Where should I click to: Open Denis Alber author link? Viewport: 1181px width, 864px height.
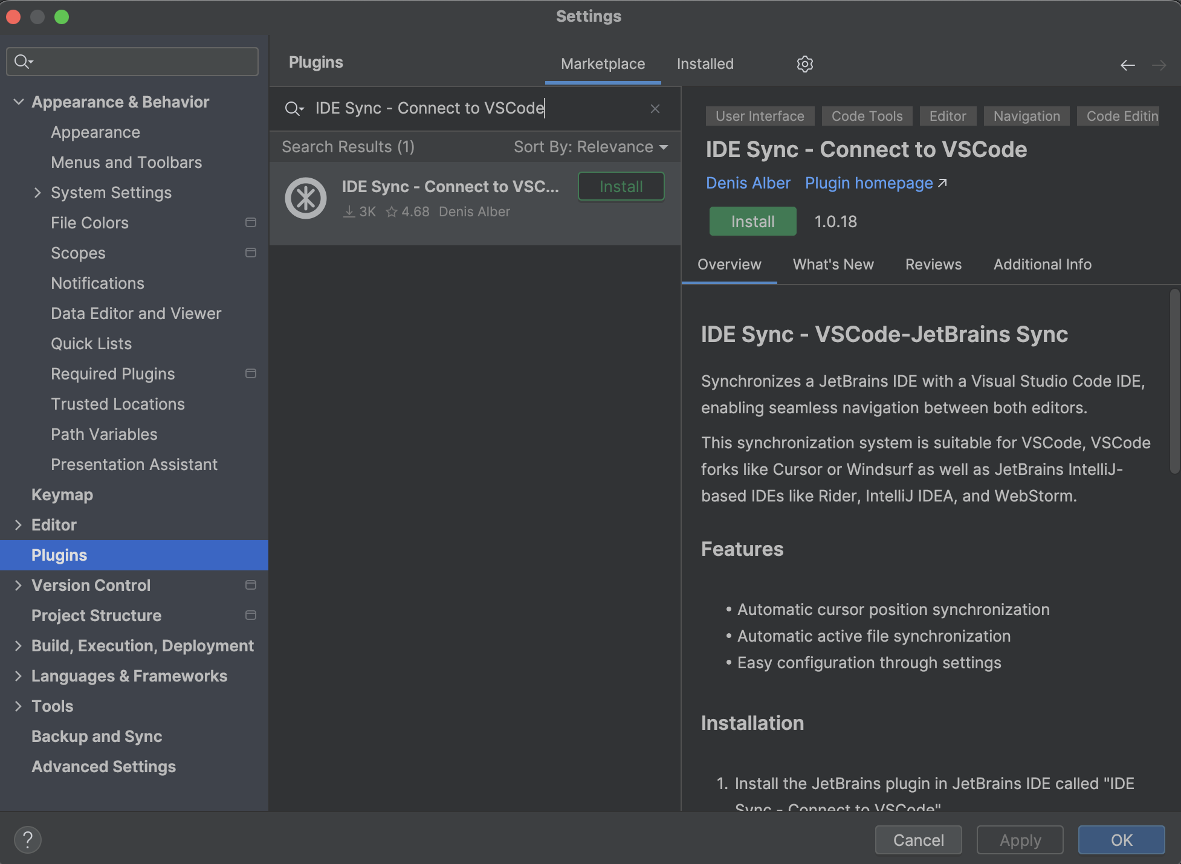tap(748, 183)
